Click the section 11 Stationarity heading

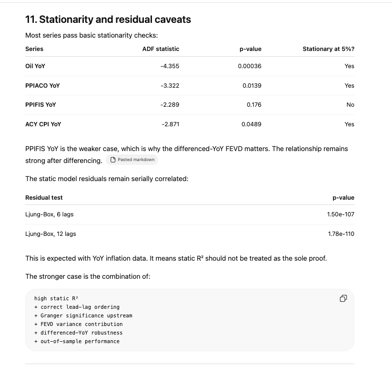(108, 19)
